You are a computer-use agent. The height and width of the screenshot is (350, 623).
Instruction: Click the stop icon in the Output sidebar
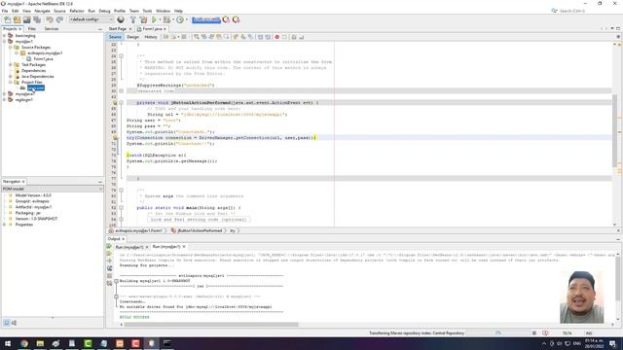[x=109, y=276]
